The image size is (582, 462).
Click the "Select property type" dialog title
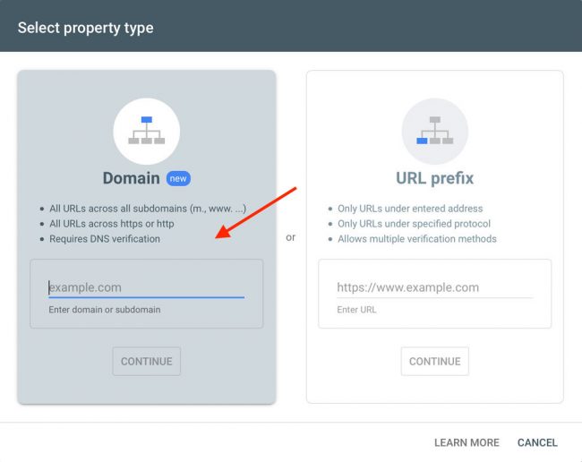pos(86,28)
